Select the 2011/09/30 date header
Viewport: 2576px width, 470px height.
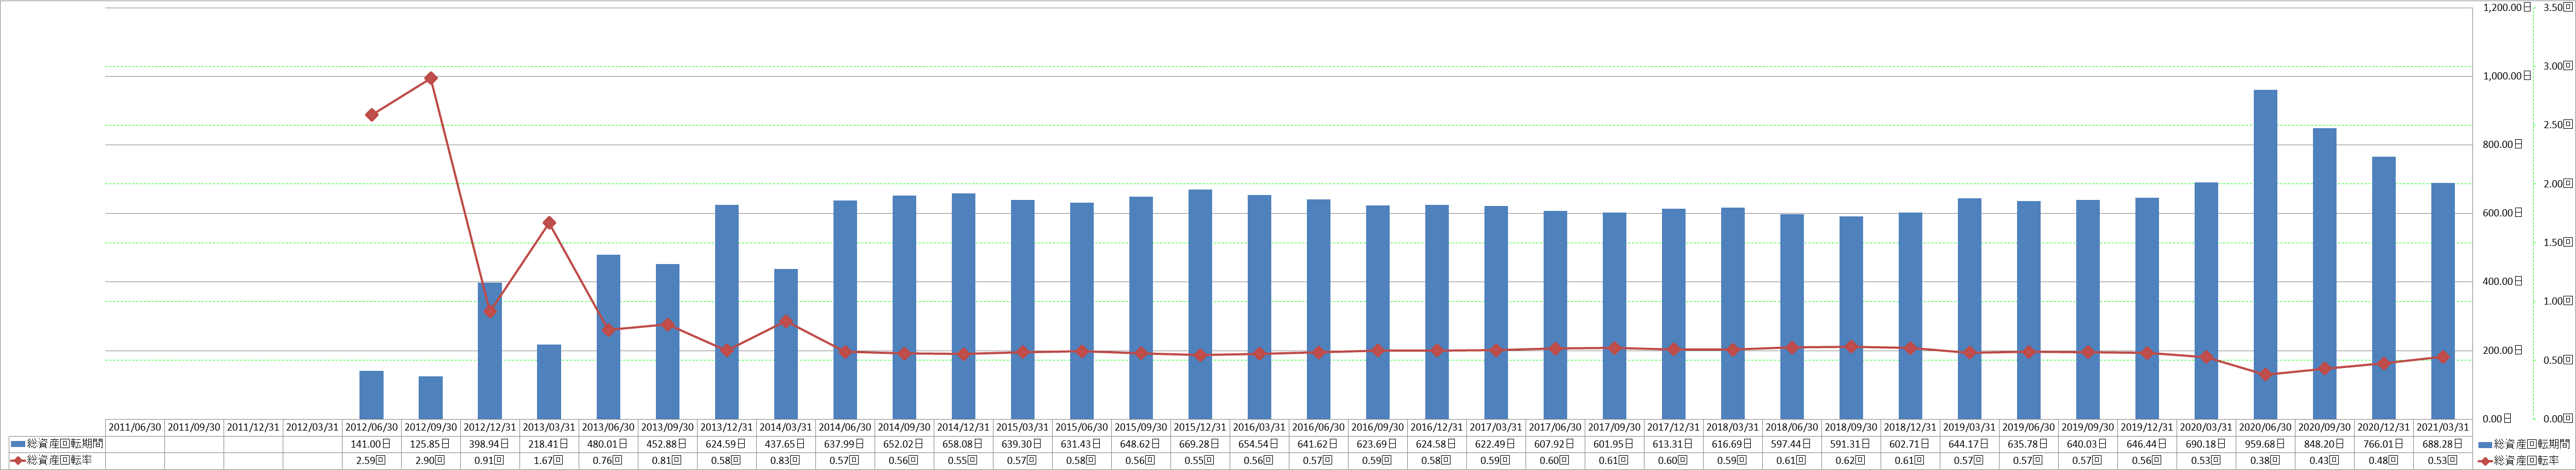194,427
